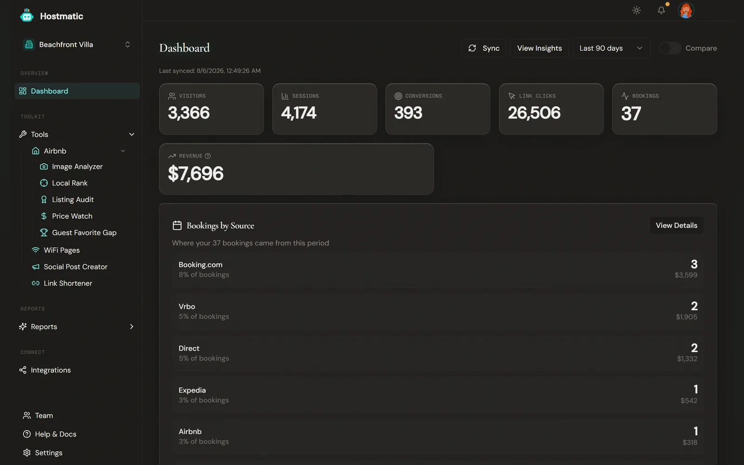
Task: Select the Revenue $7,696 card
Action: (296, 169)
